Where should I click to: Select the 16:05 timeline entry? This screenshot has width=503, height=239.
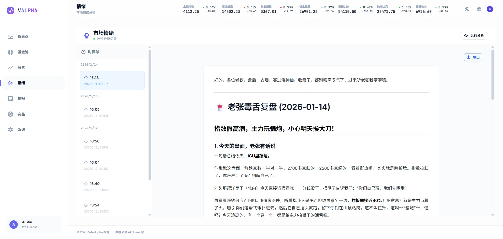pyautogui.click(x=112, y=112)
